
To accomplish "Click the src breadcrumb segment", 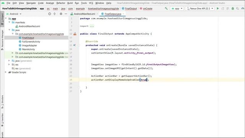I will [x=48, y=8].
